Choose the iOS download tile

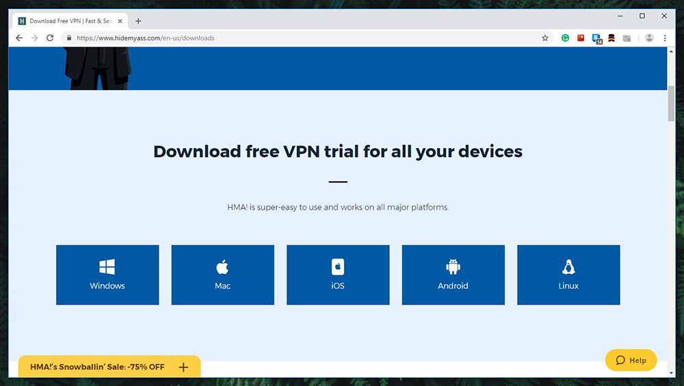click(338, 275)
